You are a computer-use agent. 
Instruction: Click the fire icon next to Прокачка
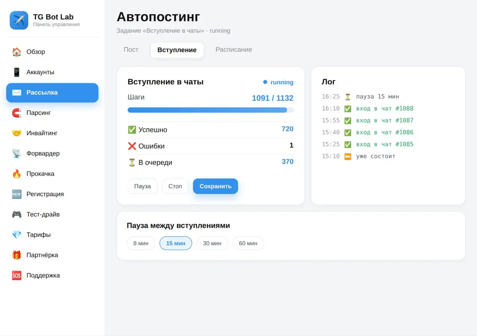point(16,174)
